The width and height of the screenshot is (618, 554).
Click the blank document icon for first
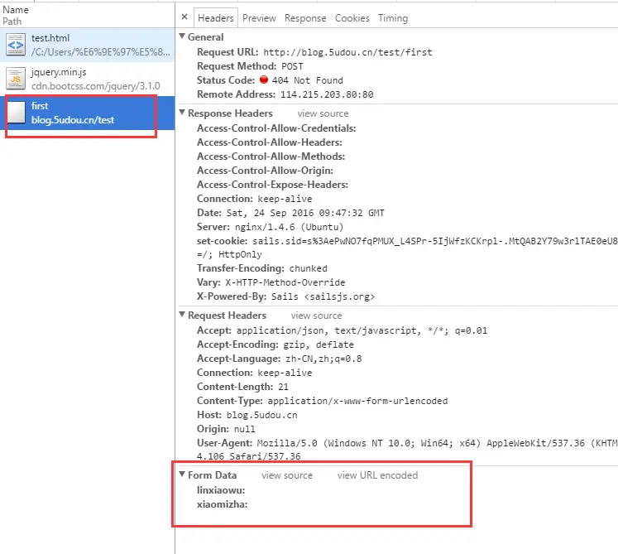pyautogui.click(x=16, y=112)
